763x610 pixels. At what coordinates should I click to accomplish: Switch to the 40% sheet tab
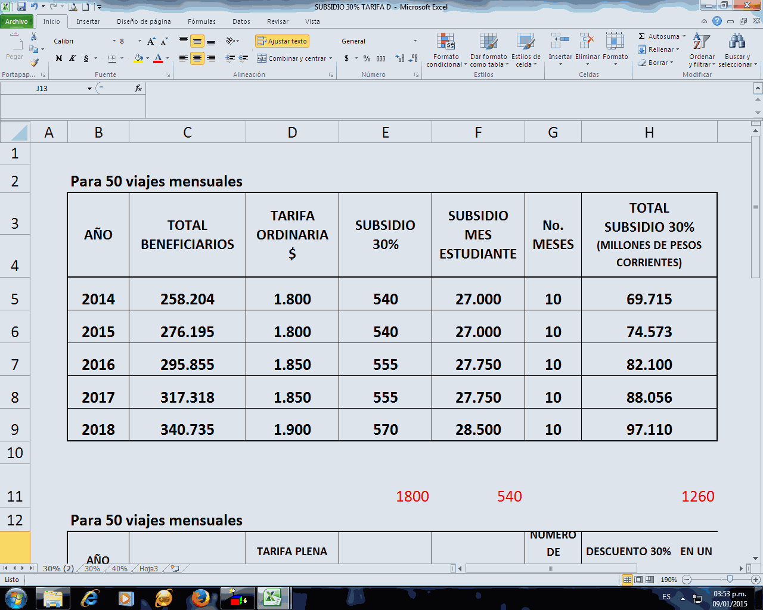point(119,569)
